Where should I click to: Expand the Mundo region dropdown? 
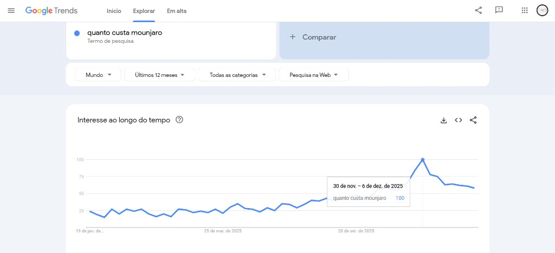98,75
